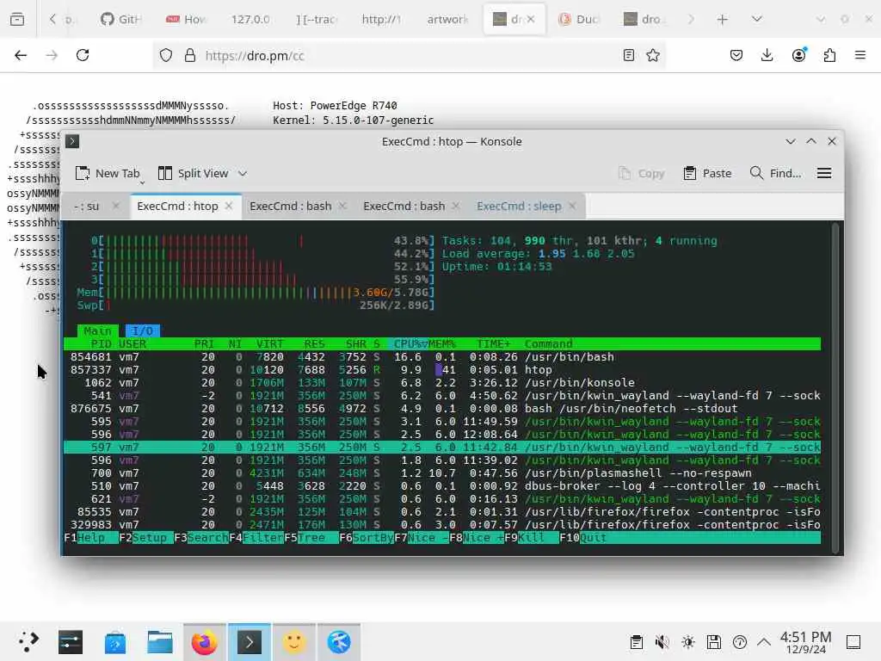Sort htop by CPU% column header
The width and height of the screenshot is (881, 661).
pos(407,343)
